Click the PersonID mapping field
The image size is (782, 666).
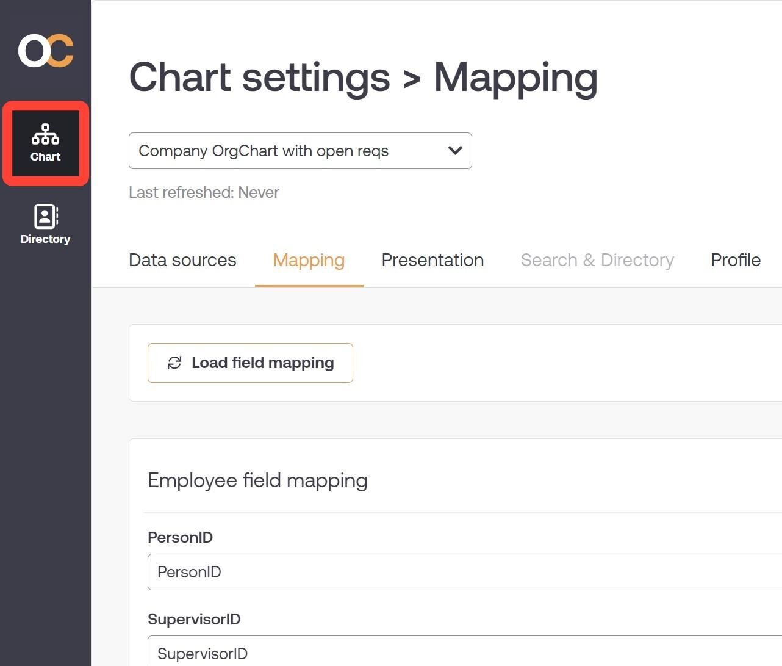(x=465, y=572)
